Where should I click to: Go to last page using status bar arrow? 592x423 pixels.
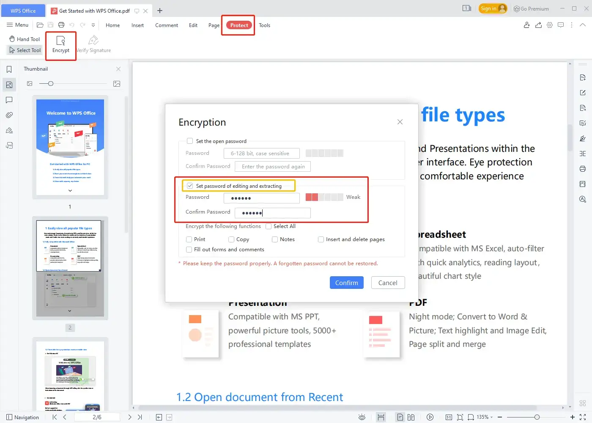point(140,417)
